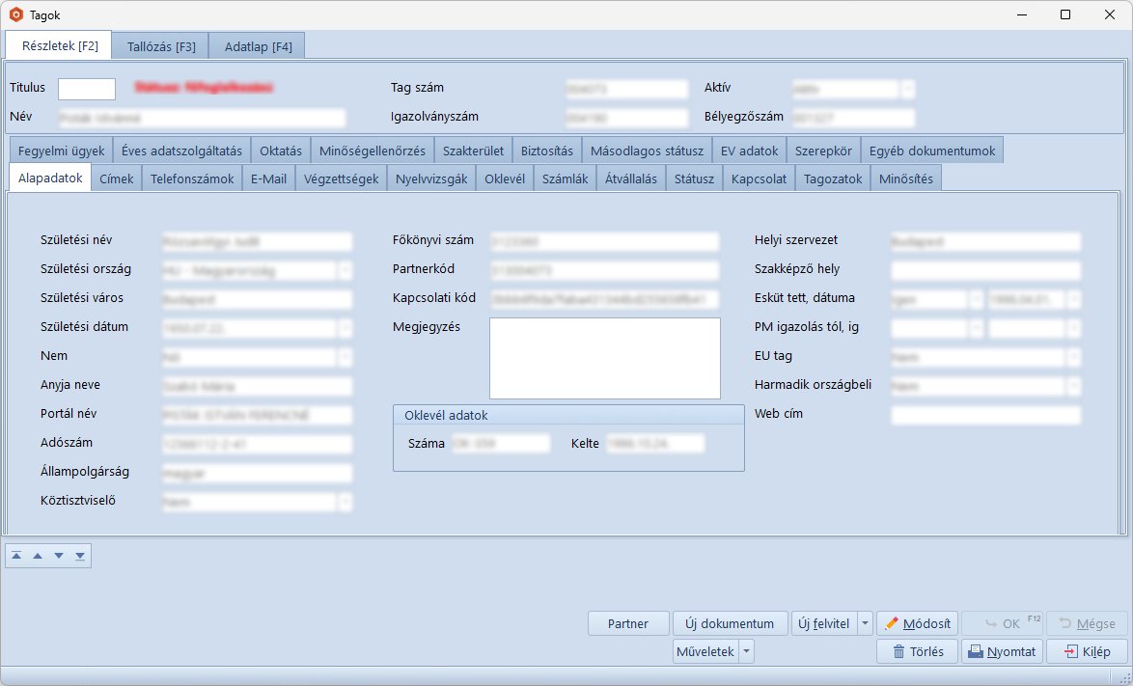The height and width of the screenshot is (686, 1133).
Task: Go to previous record arrow
Action: coord(38,556)
